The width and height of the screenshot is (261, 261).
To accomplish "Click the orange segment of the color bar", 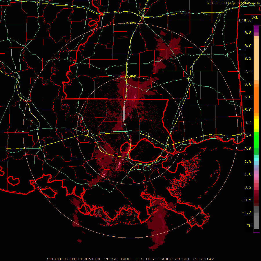I will (x=256, y=98).
